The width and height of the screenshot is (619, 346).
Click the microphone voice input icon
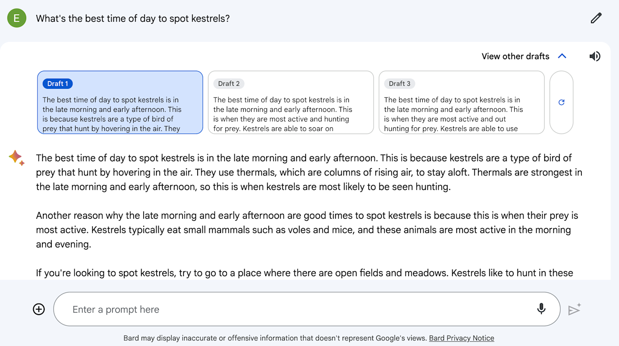point(541,309)
